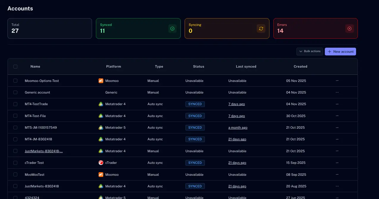Click the Moomoo icon next to MooMooTest
The width and height of the screenshot is (379, 199).
[x=101, y=175]
